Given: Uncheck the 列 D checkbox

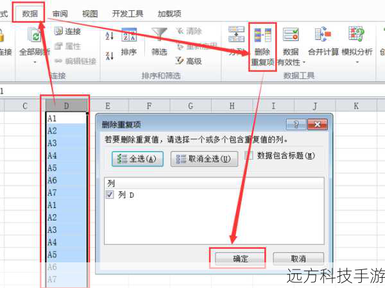Looking at the screenshot, I should click(110, 195).
